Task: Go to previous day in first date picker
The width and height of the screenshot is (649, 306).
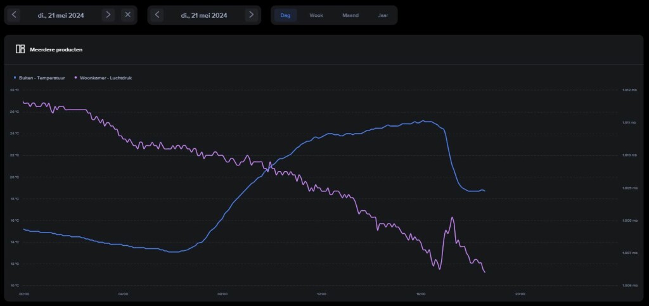Action: [x=15, y=15]
